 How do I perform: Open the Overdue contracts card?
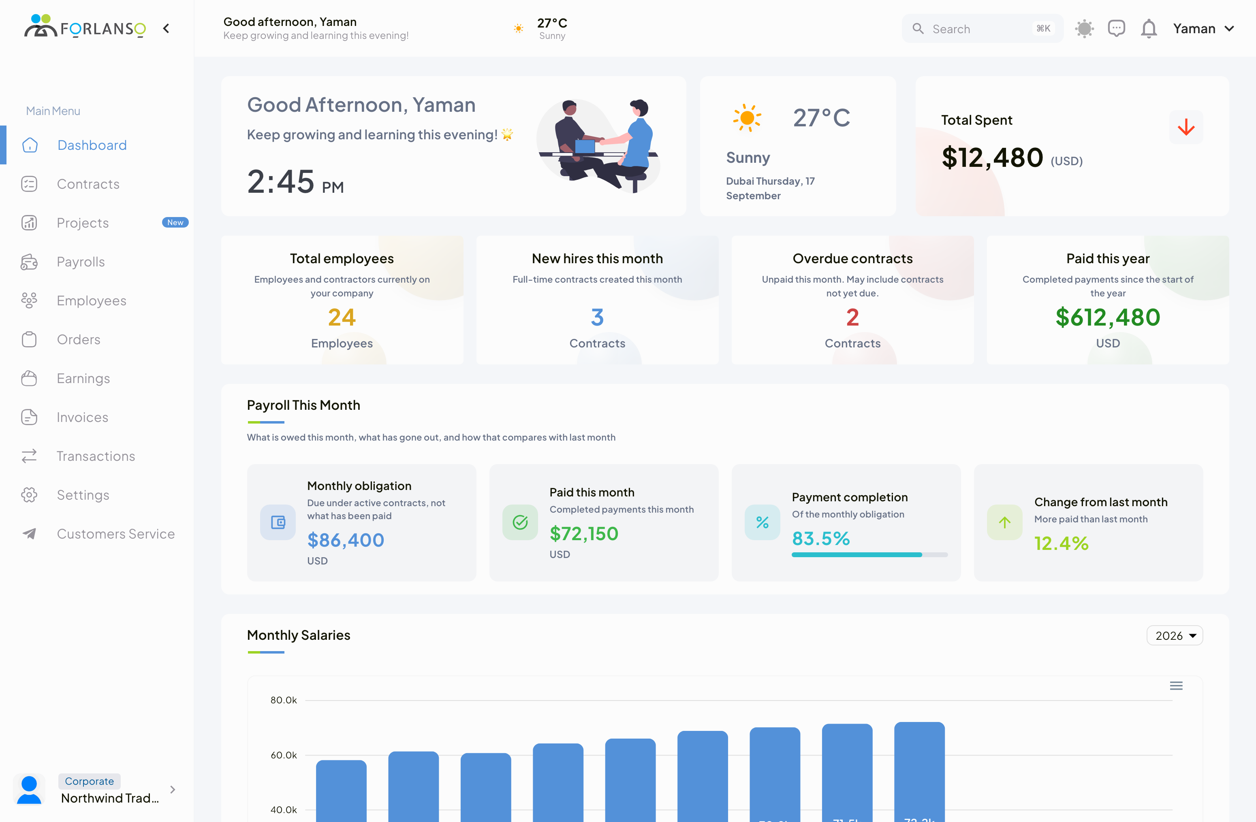[x=853, y=300]
